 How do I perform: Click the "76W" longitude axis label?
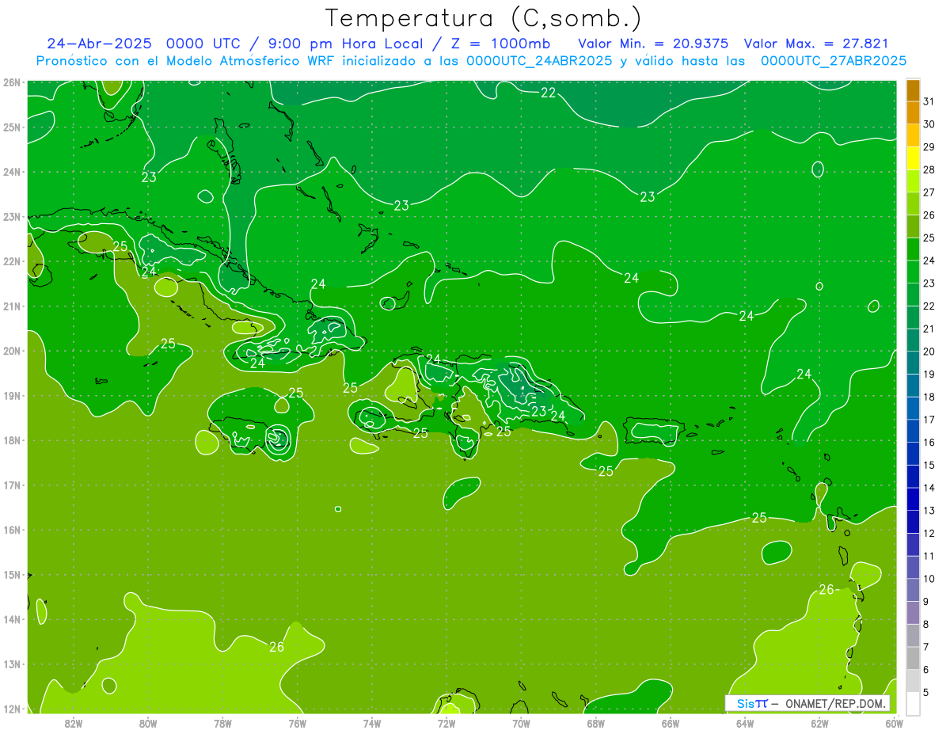click(297, 723)
